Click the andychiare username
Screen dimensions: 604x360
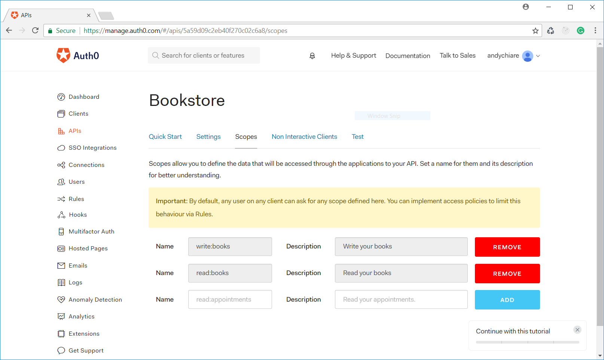point(503,55)
